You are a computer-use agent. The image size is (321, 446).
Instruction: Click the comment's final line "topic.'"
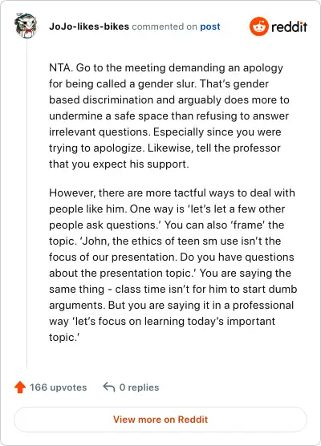pos(64,338)
